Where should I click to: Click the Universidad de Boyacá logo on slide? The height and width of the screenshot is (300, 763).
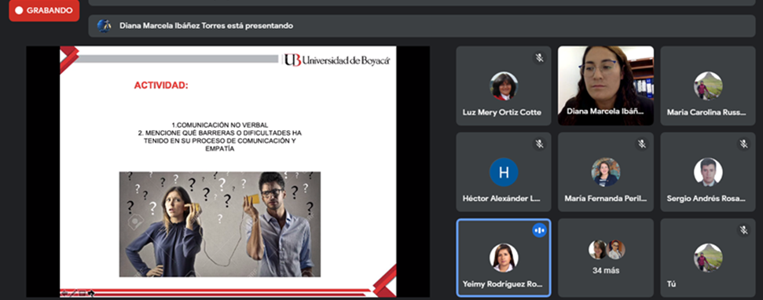[x=337, y=60]
